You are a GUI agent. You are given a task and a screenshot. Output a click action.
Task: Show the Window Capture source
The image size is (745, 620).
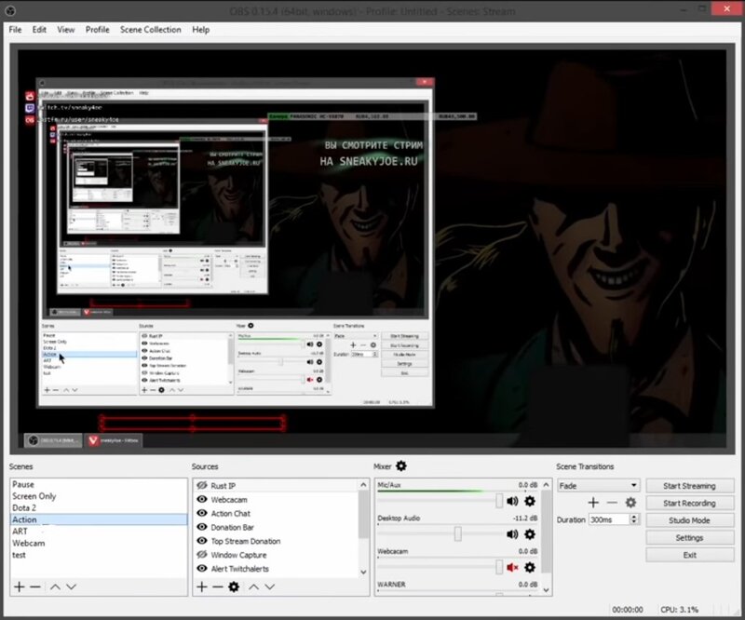point(202,555)
